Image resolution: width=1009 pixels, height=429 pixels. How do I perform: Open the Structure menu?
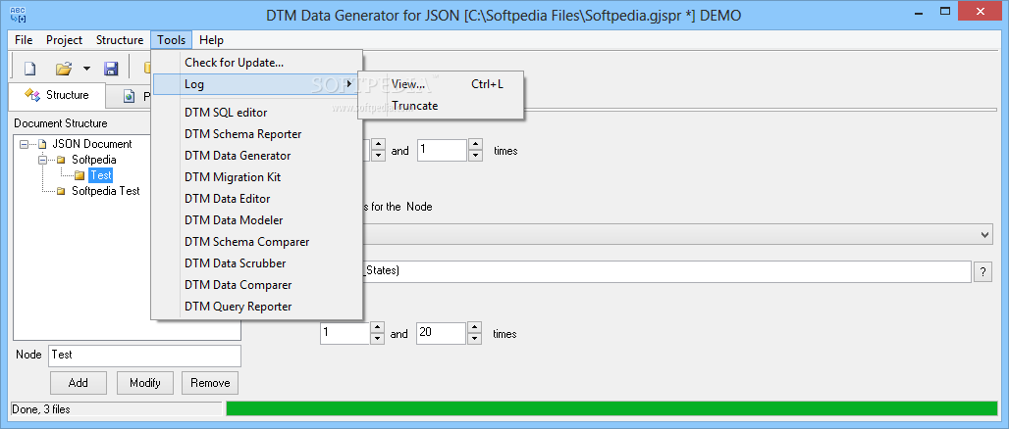pos(120,40)
